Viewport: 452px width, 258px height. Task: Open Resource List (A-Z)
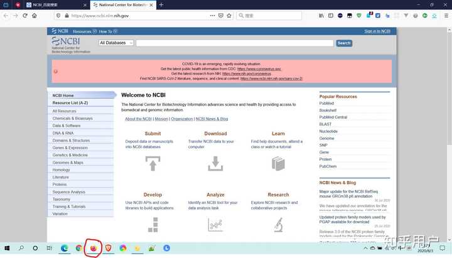tap(70, 102)
